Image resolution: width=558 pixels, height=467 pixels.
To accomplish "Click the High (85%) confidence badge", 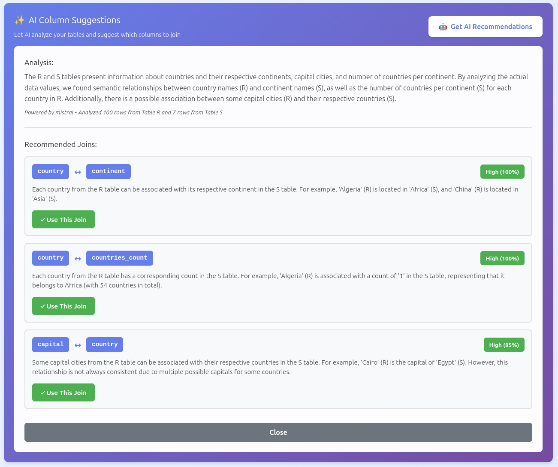I will click(x=504, y=345).
